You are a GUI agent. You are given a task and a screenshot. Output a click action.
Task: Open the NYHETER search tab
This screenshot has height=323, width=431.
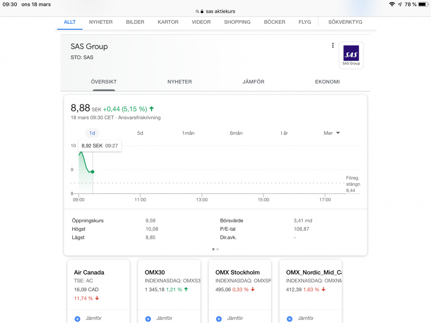(101, 22)
